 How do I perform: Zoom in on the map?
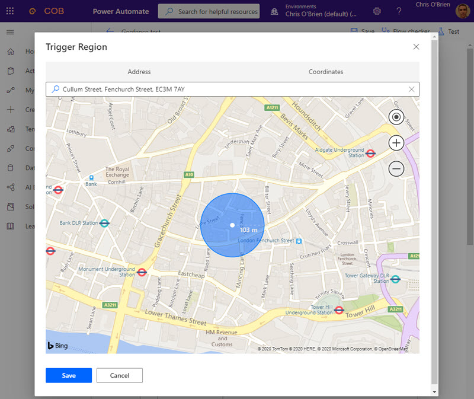(x=396, y=143)
